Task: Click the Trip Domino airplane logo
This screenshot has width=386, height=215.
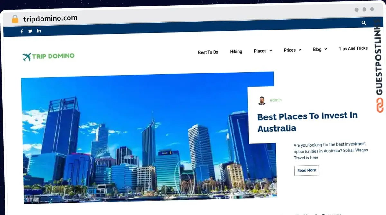Action: coord(26,57)
